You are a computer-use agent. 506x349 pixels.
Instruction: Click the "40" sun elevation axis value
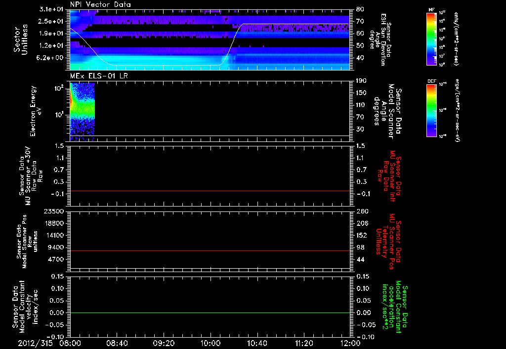[360, 58]
